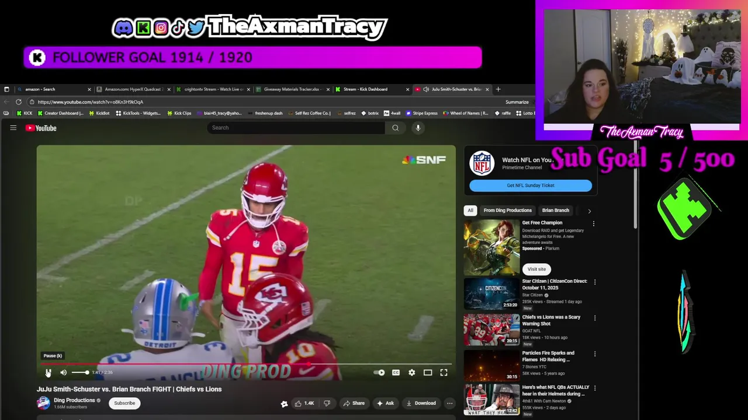
Task: Like the video (1.4K thumbs up)
Action: (x=304, y=403)
